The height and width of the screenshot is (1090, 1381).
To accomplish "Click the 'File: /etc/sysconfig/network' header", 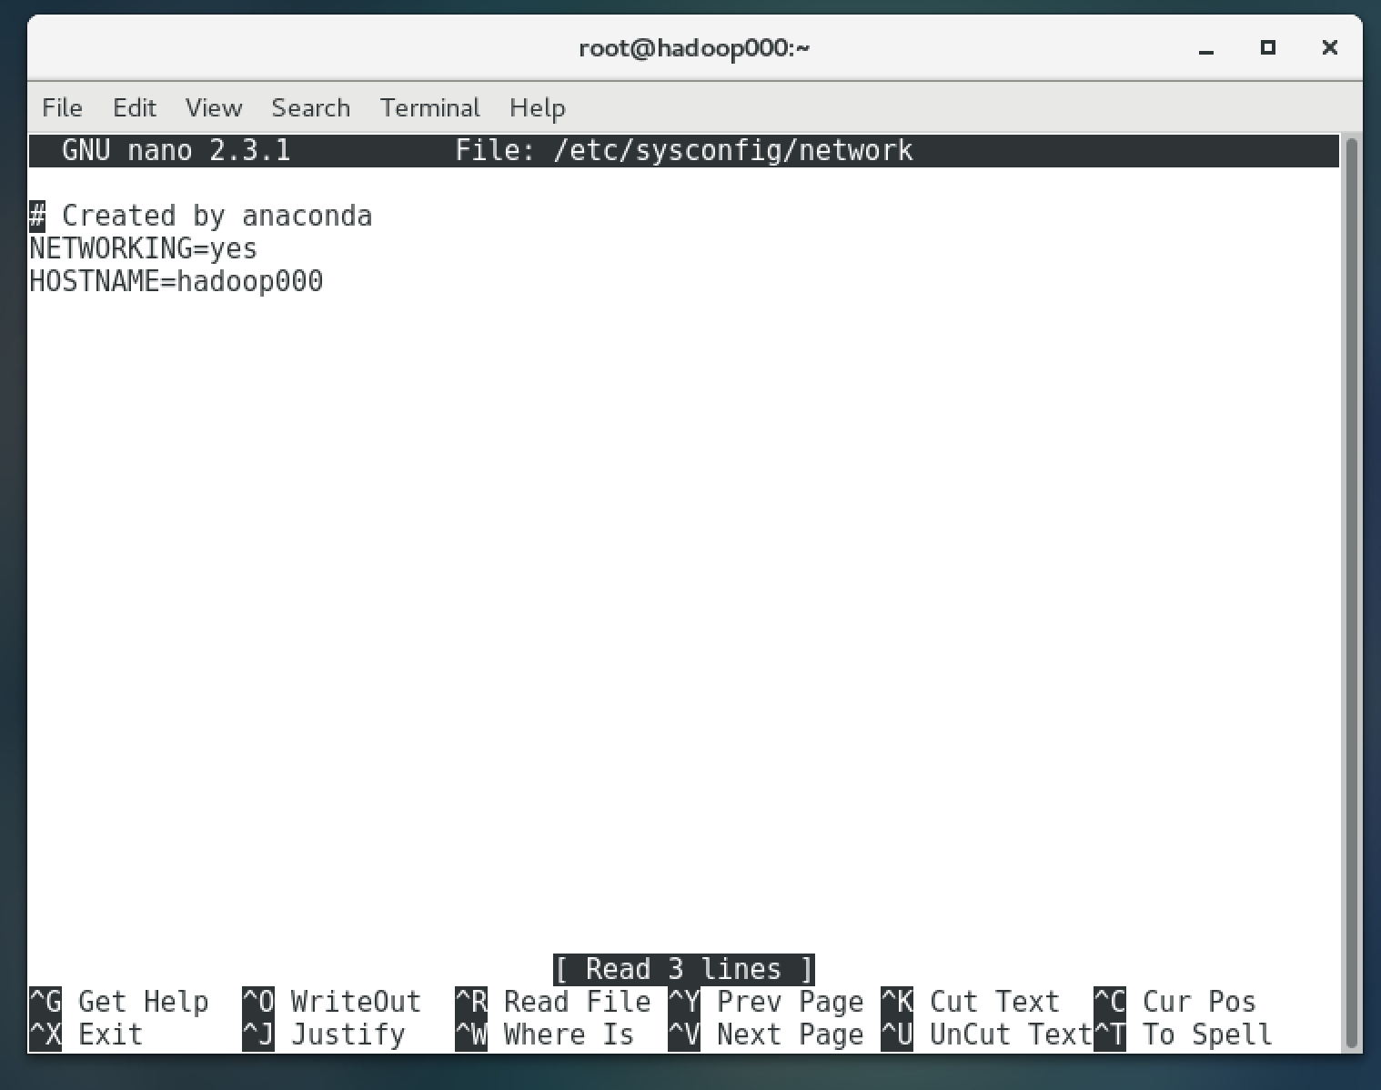I will pyautogui.click(x=683, y=150).
